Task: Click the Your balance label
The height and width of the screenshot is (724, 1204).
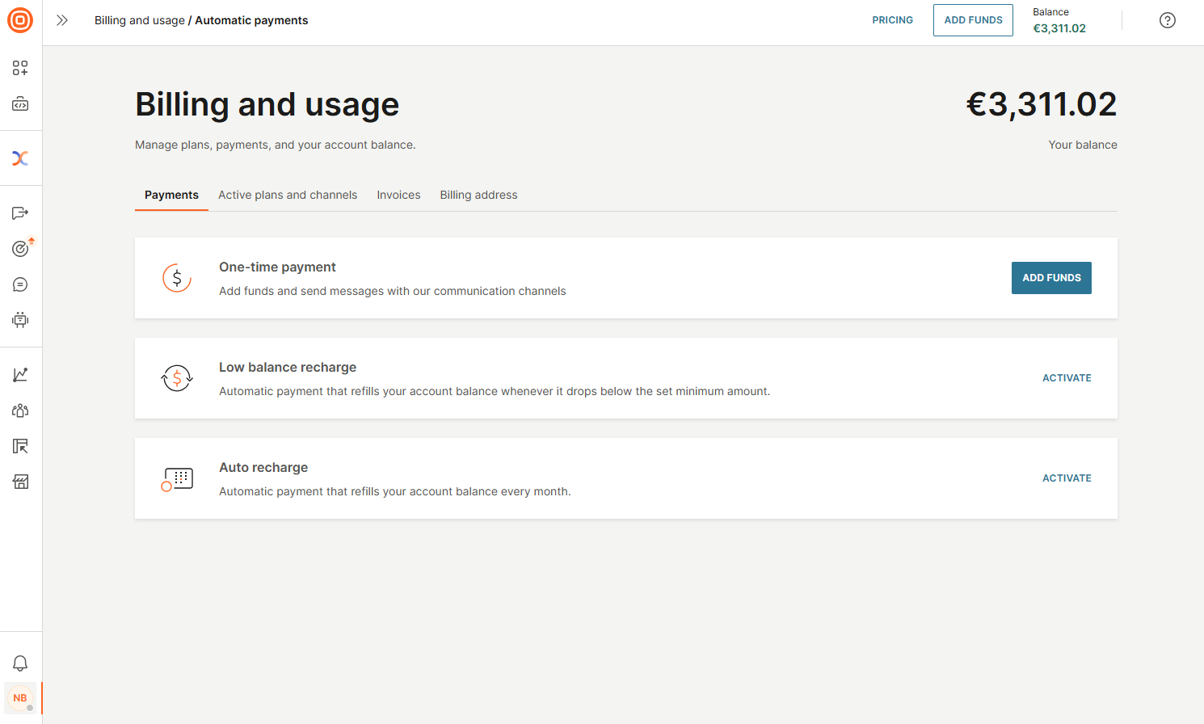Action: (x=1083, y=145)
